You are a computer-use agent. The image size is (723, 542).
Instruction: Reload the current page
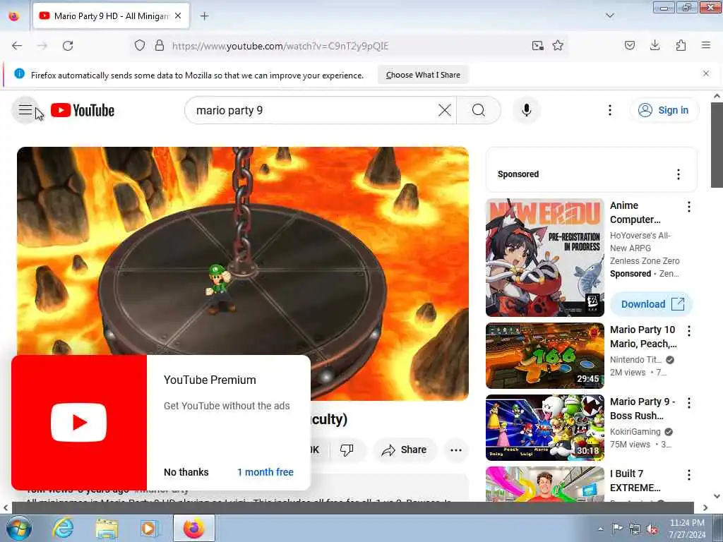click(68, 46)
